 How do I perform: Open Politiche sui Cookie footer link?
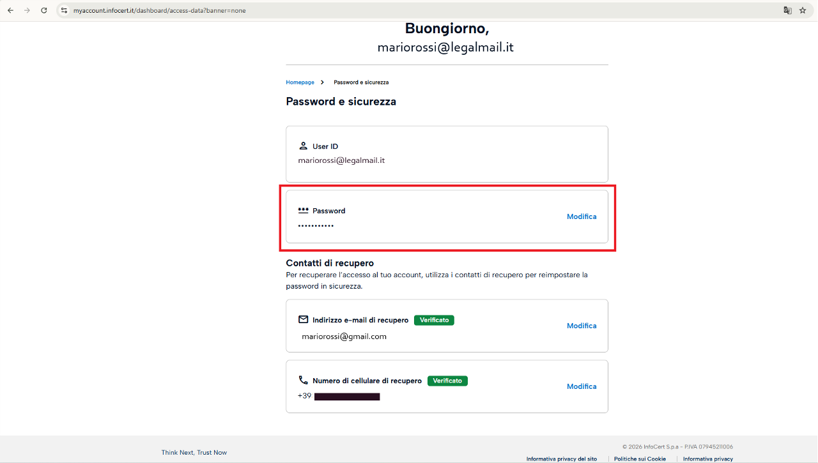640,459
